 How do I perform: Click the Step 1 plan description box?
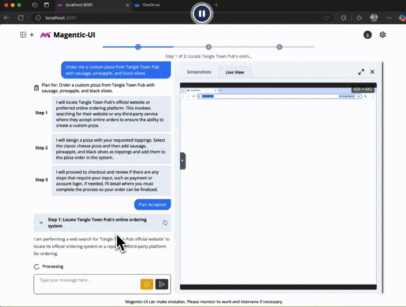(x=112, y=114)
